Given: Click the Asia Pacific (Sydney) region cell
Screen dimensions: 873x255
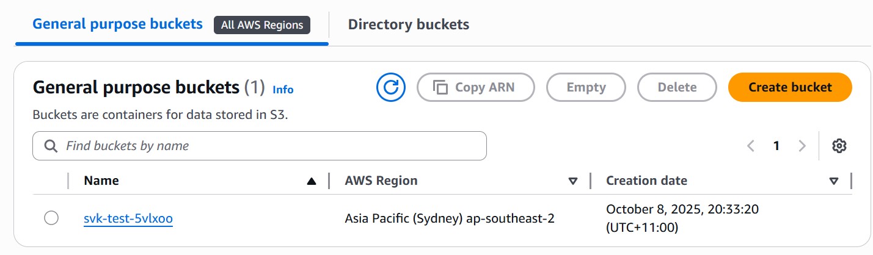Looking at the screenshot, I should 450,218.
